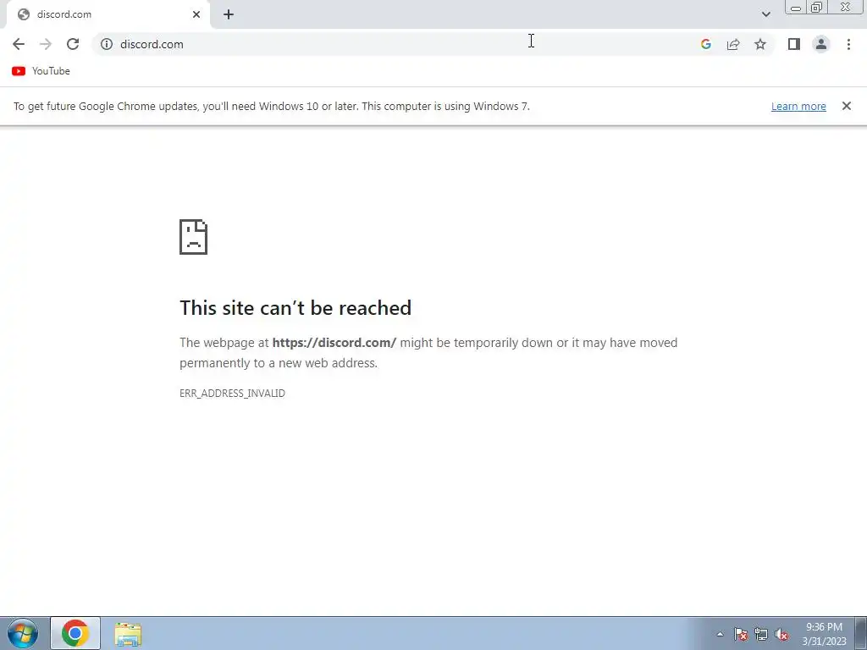The height and width of the screenshot is (650, 867).
Task: Toggle the side panel
Action: 794,44
